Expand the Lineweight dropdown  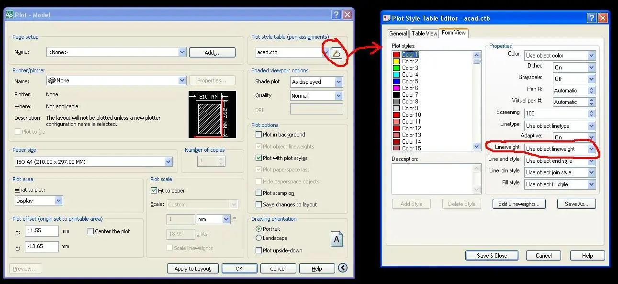(591, 149)
